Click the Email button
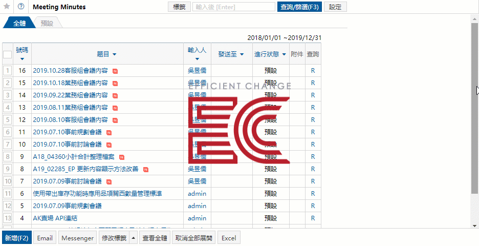The height and width of the screenshot is (246, 479). 45,238
